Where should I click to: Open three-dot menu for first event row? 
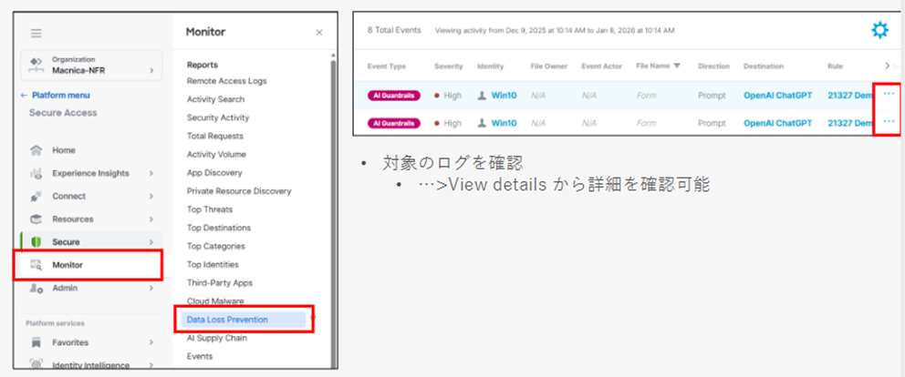pos(889,95)
